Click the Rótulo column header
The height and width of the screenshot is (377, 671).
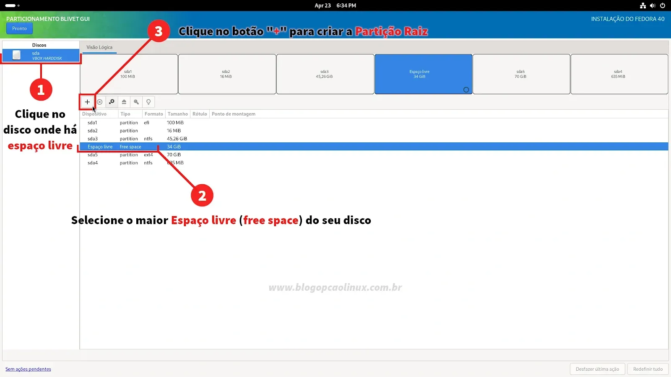point(200,114)
